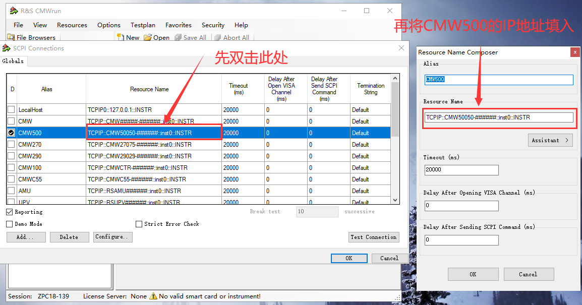This screenshot has width=582, height=305.
Task: Open the Testplan menu
Action: (143, 25)
